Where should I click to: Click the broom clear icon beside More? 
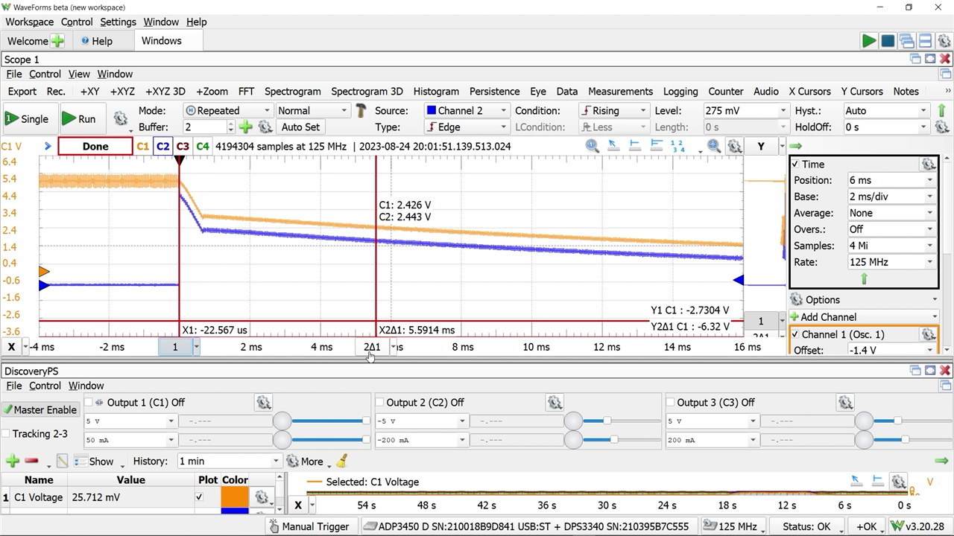(x=341, y=462)
